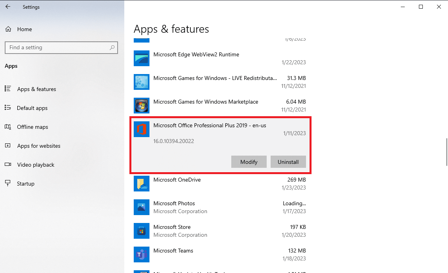The width and height of the screenshot is (448, 273).
Task: Click the back arrow in Settings
Action: click(8, 7)
